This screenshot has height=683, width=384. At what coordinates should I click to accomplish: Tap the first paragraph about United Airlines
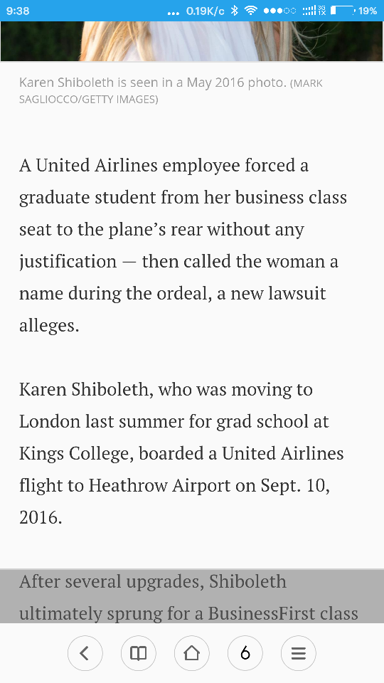pos(183,245)
